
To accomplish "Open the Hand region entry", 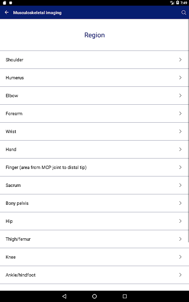I will click(94, 149).
